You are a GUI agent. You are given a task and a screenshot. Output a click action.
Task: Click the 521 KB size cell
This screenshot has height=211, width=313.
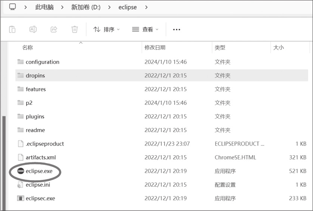pyautogui.click(x=298, y=171)
